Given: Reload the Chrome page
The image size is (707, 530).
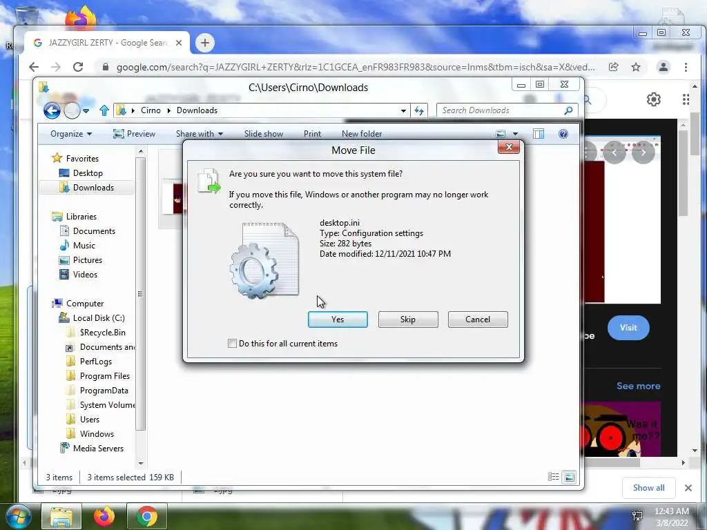Looking at the screenshot, I should pyautogui.click(x=78, y=67).
